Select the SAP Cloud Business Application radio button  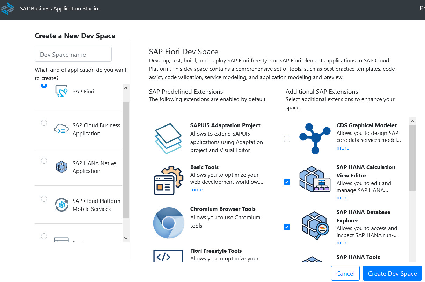point(44,123)
